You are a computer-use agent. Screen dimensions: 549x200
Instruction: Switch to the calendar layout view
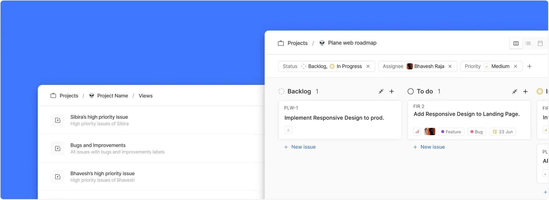tap(540, 43)
